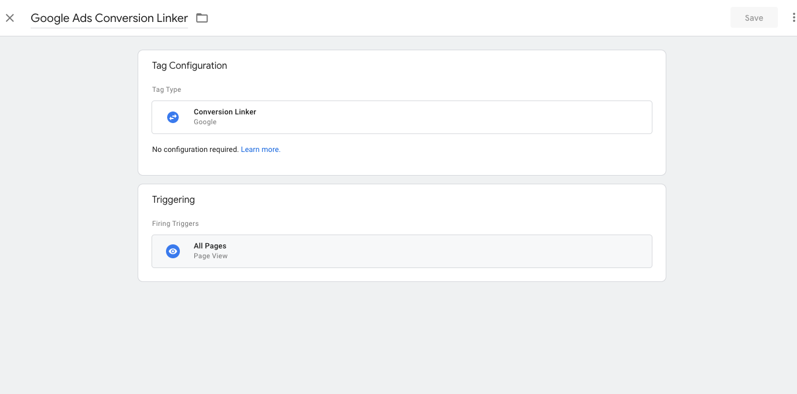This screenshot has height=394, width=797.
Task: Click the Tag Type label
Action: coord(167,90)
